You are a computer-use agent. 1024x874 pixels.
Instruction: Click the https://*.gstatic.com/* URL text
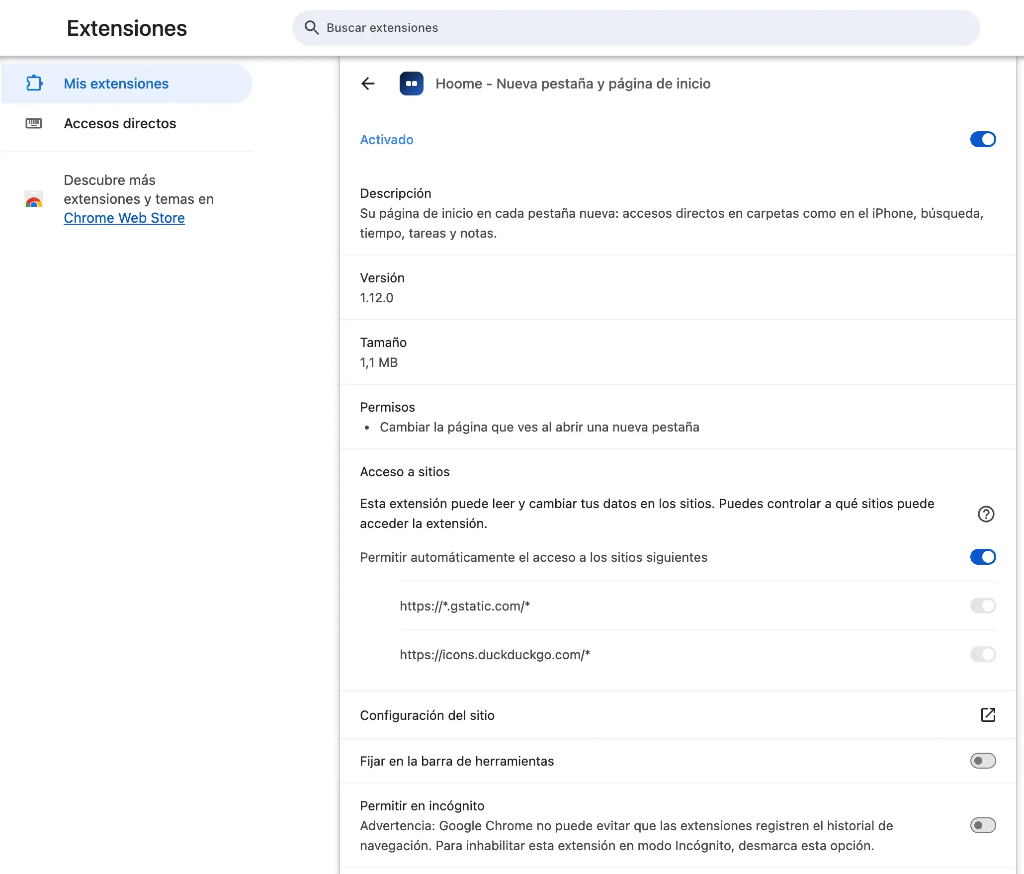[465, 606]
